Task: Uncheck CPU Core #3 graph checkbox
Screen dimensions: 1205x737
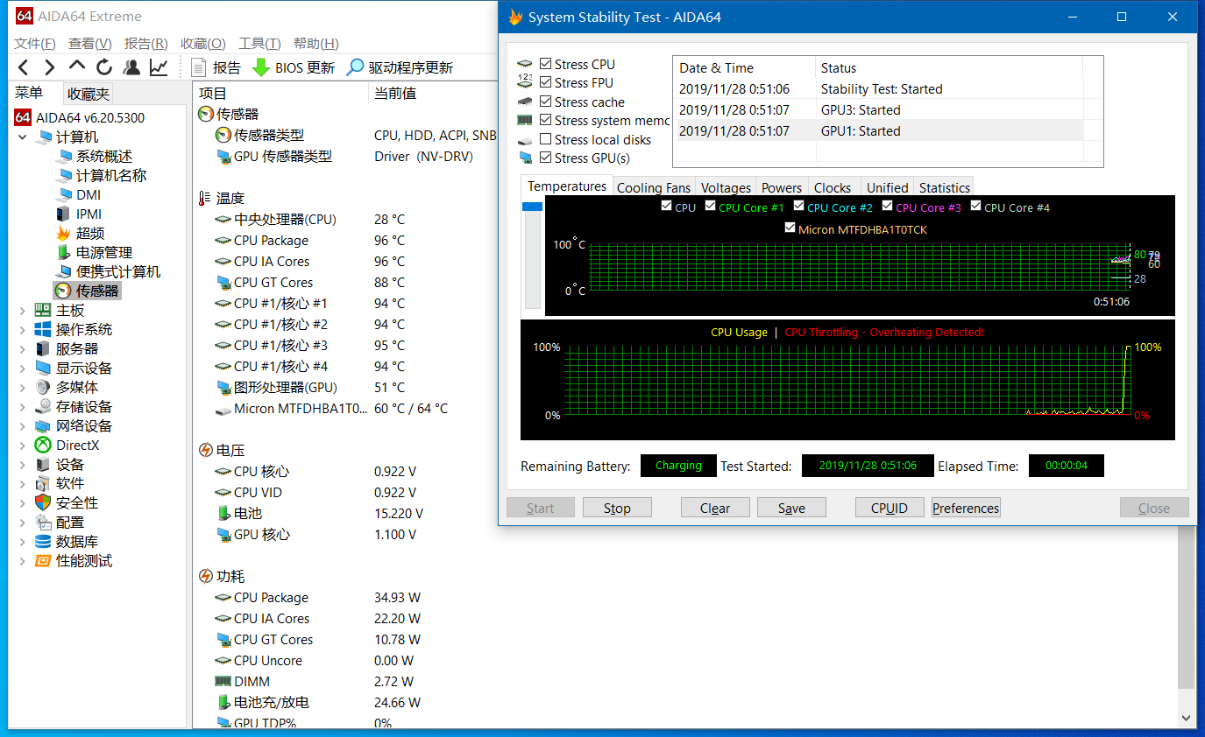Action: click(888, 207)
